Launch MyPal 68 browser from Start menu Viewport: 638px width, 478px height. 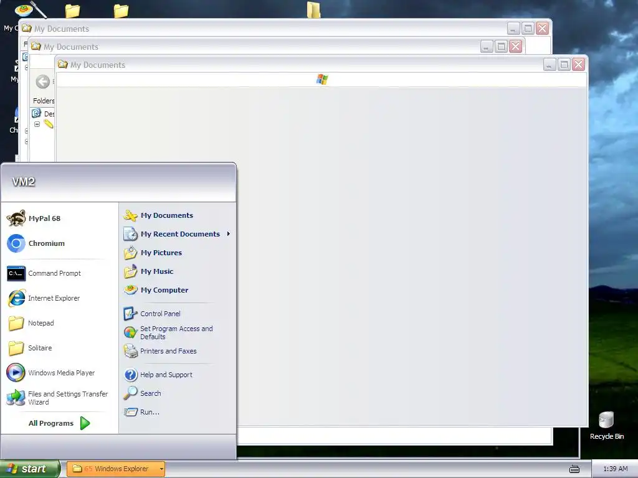pos(34,218)
